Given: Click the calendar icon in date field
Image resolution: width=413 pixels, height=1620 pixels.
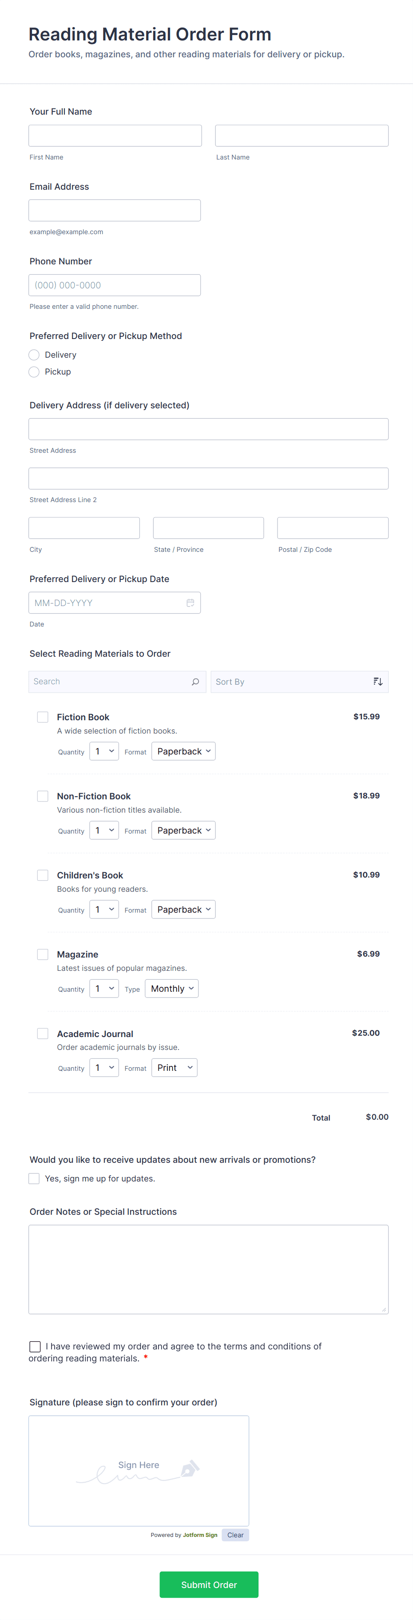Looking at the screenshot, I should pos(190,603).
